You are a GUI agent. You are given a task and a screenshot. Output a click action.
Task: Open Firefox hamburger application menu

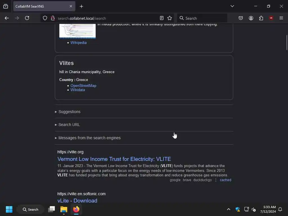click(x=281, y=18)
